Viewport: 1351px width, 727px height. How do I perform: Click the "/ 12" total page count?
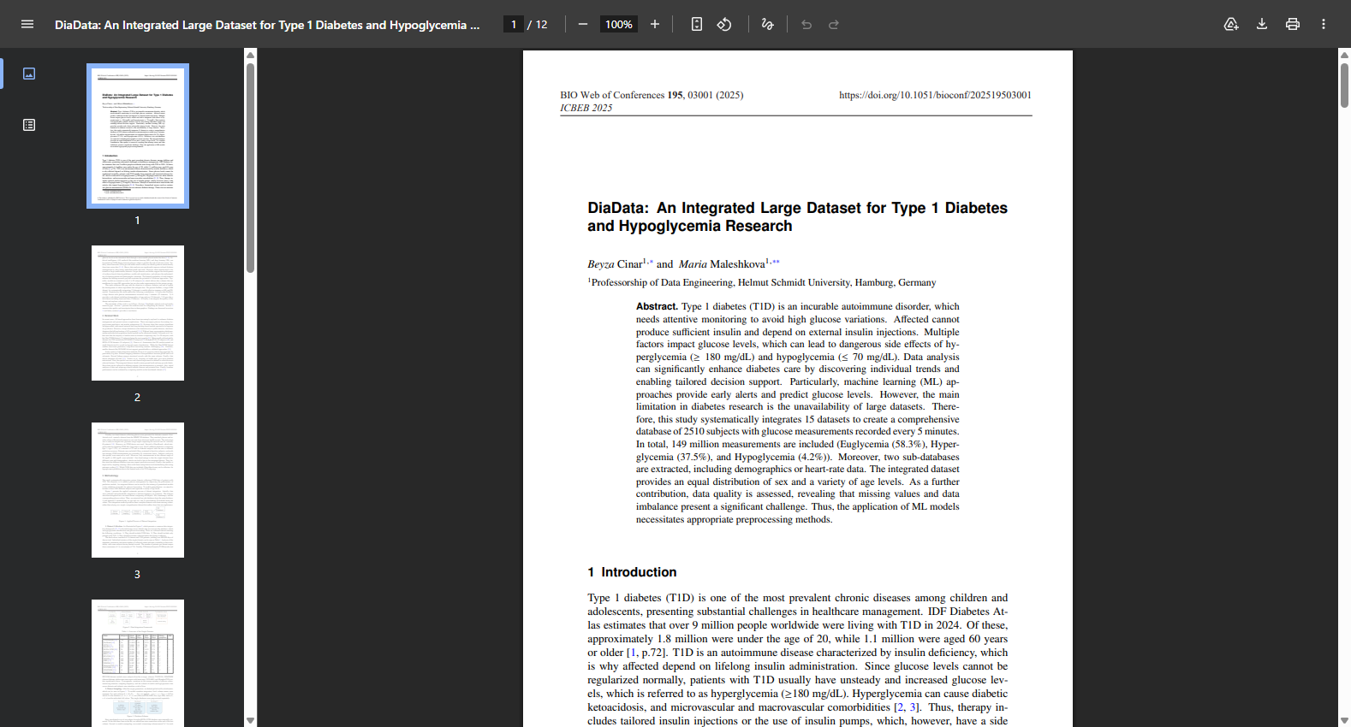[x=538, y=24]
